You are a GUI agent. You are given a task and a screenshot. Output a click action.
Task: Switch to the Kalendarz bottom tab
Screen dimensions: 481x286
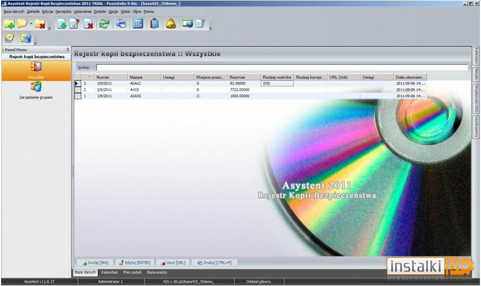coord(109,272)
